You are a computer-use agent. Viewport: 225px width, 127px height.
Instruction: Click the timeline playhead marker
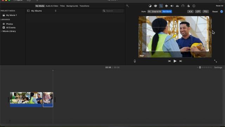click(x=53, y=71)
